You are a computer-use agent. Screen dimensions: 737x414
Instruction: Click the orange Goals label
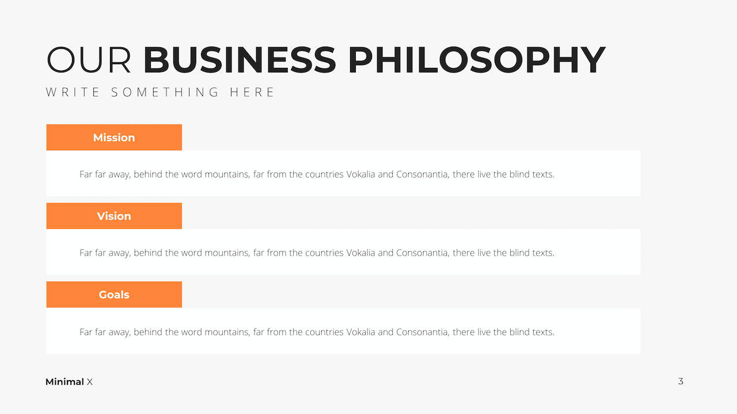pyautogui.click(x=114, y=294)
